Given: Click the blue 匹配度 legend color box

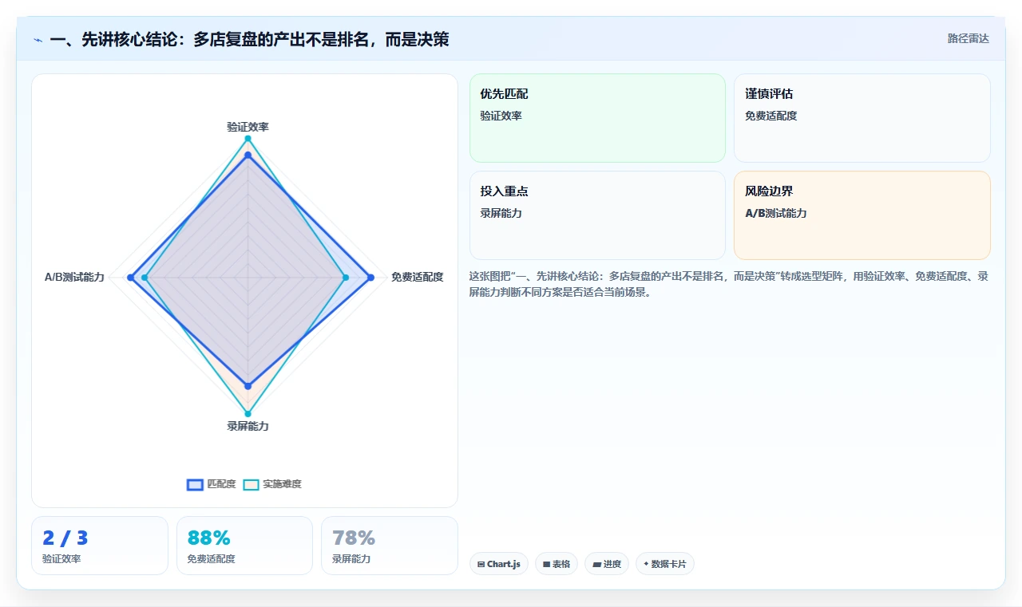Looking at the screenshot, I should (195, 484).
